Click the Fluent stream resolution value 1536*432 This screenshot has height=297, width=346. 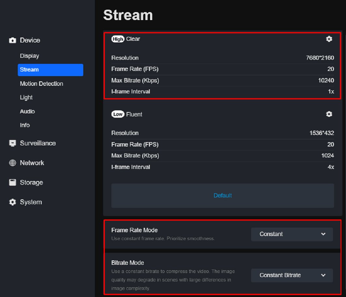(322, 133)
